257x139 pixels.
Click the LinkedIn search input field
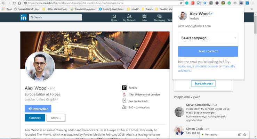coord(56,17)
